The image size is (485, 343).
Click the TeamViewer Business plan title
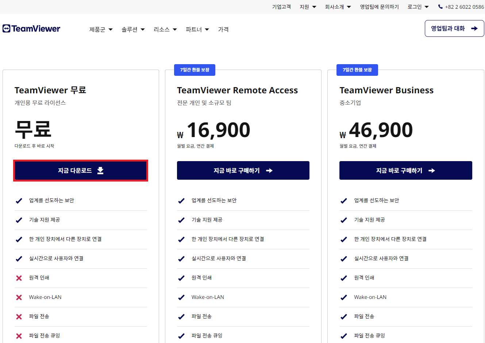[x=386, y=90]
